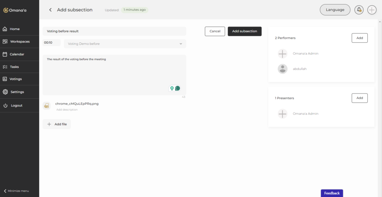The height and width of the screenshot is (197, 382).
Task: Click the abdullah performer avatar
Action: tap(283, 69)
